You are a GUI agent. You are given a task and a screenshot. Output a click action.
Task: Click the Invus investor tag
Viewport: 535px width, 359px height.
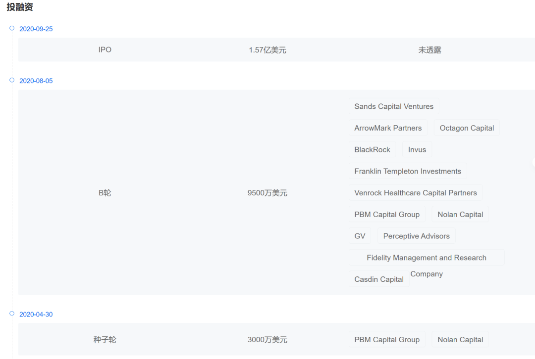pyautogui.click(x=417, y=149)
